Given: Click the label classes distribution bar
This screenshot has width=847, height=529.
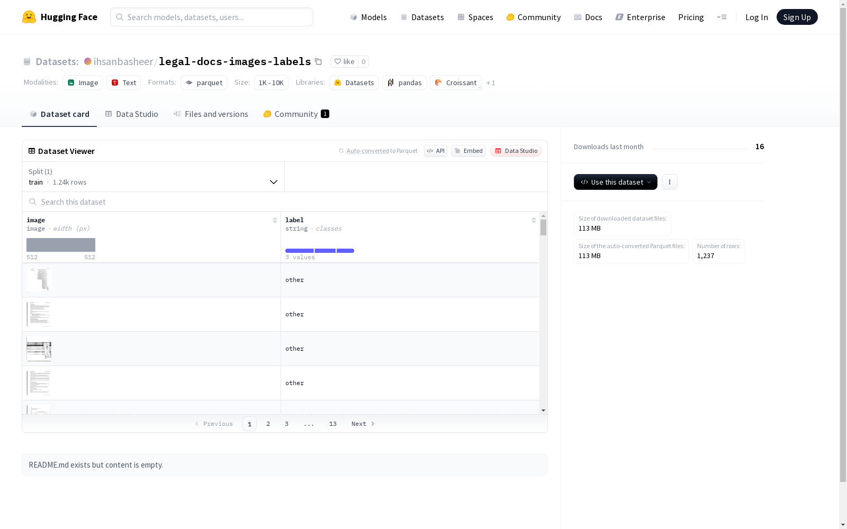Looking at the screenshot, I should coord(320,251).
